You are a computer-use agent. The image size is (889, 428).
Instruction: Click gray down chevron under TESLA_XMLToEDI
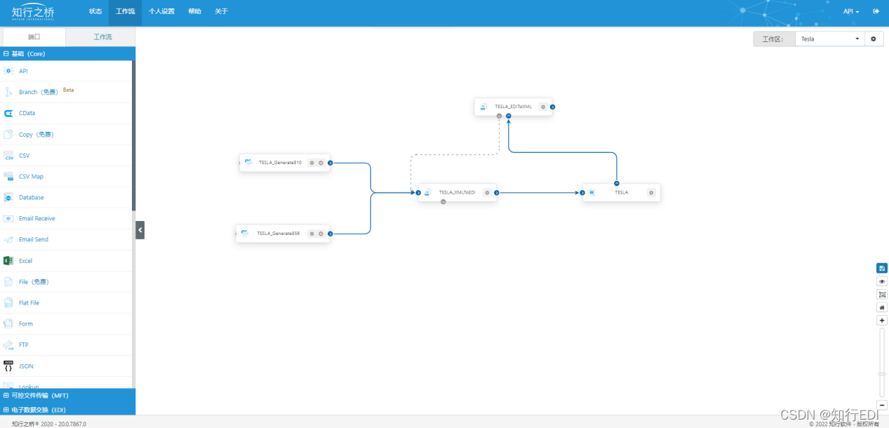coord(443,201)
